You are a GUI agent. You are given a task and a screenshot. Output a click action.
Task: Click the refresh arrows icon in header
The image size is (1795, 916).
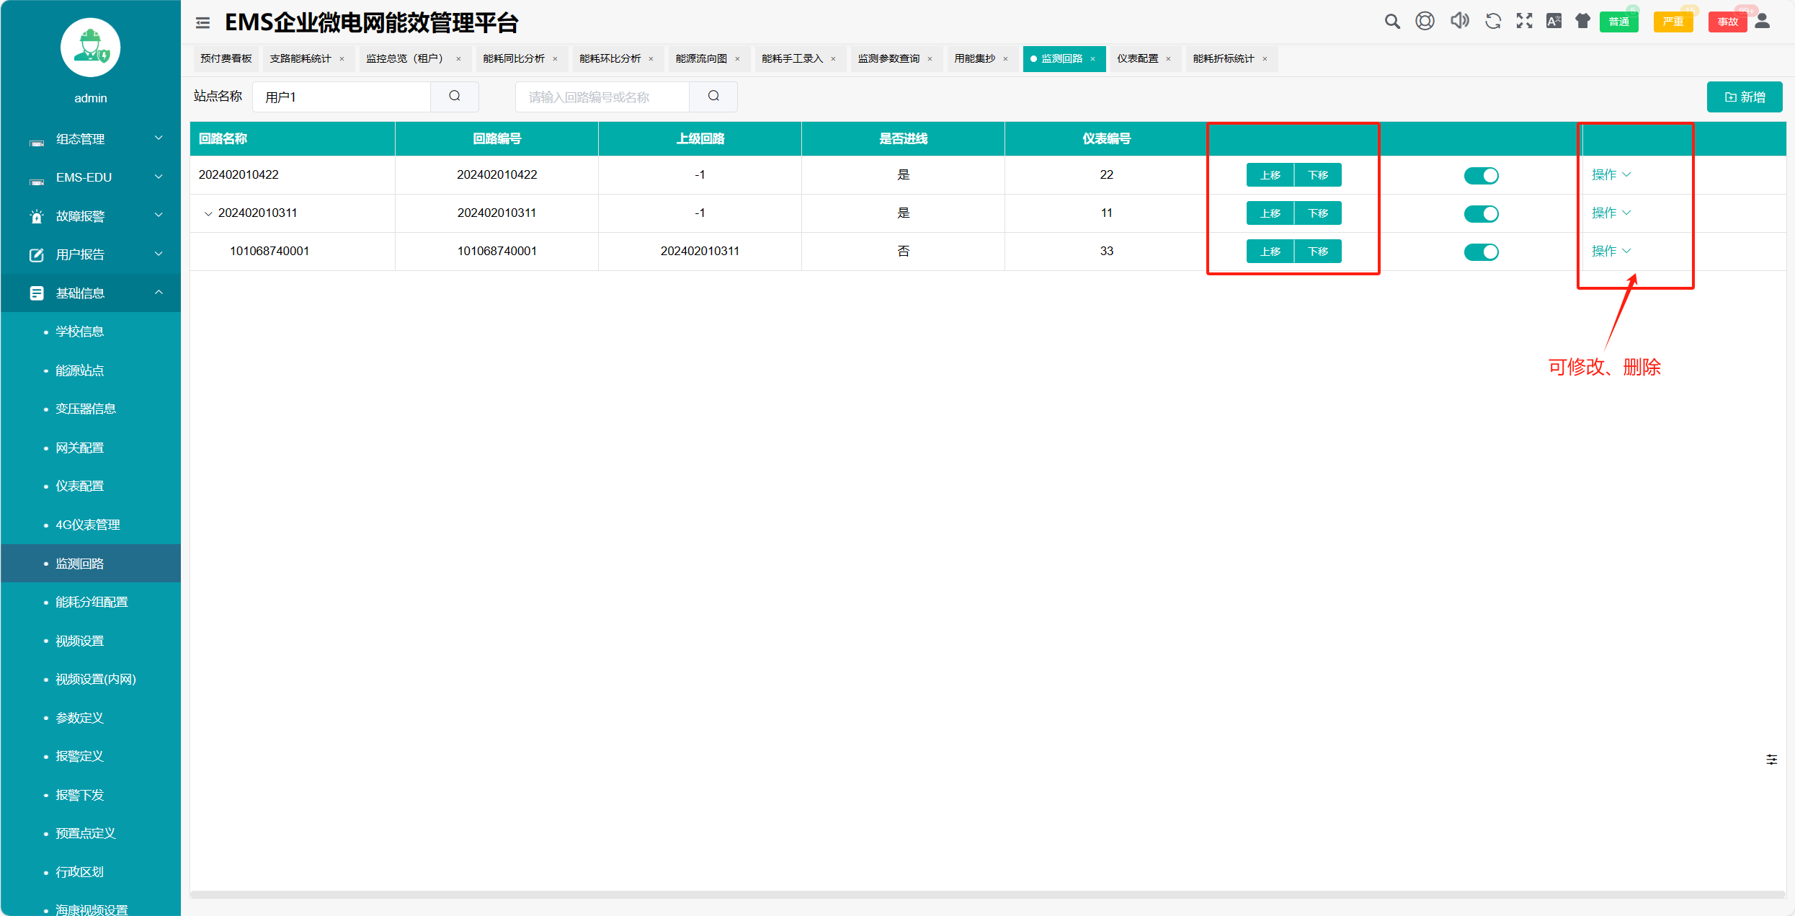coord(1492,22)
